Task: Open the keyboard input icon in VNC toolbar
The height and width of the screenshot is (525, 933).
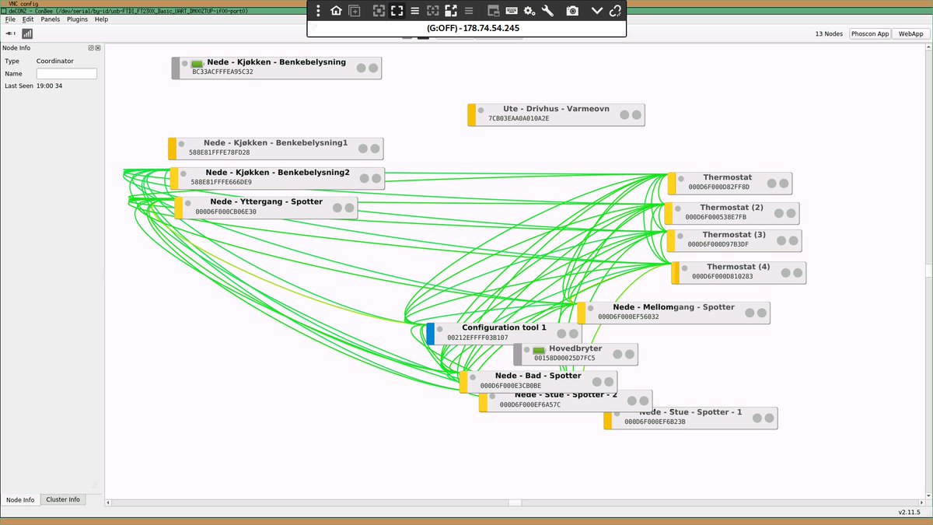Action: pyautogui.click(x=512, y=11)
